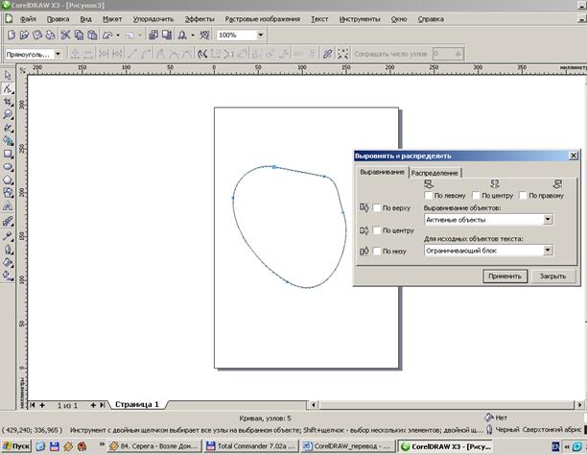Expand the Undo history dropdown arrow

coord(118,35)
